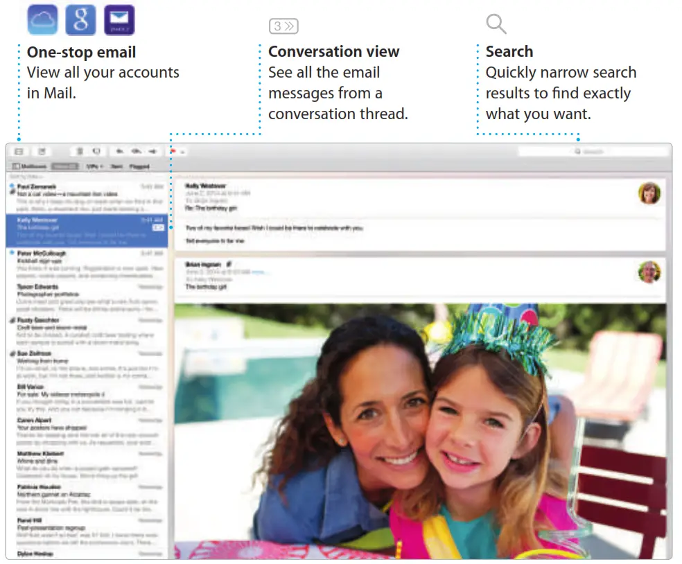Click in the Search field

click(593, 151)
